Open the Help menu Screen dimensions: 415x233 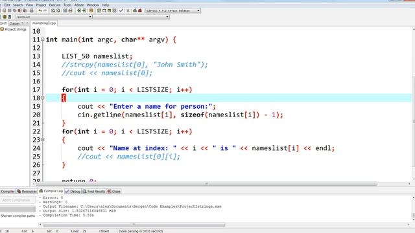coord(105,5)
